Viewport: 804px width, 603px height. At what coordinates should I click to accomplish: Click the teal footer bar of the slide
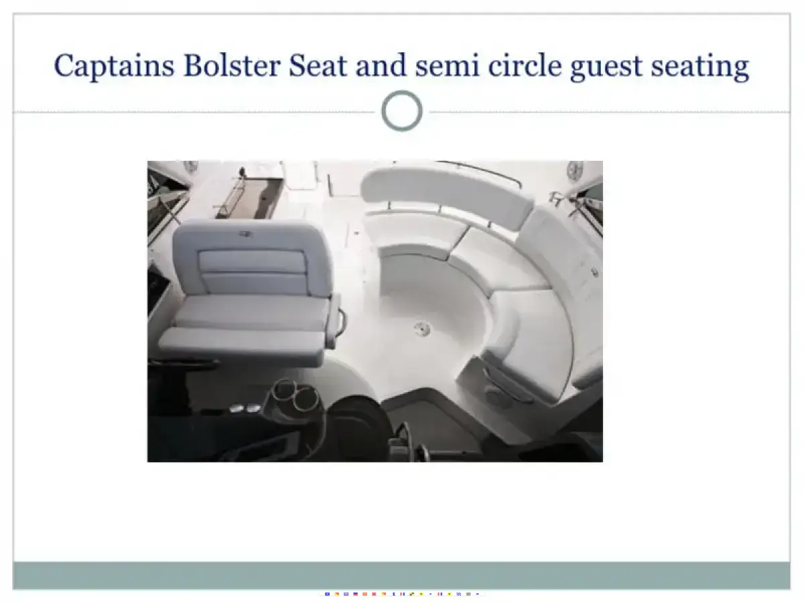pos(401,576)
